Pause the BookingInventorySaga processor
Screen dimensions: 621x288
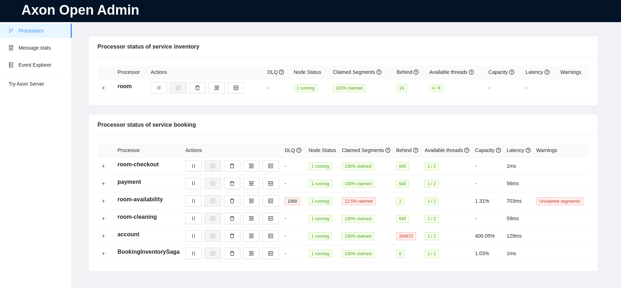coord(194,253)
